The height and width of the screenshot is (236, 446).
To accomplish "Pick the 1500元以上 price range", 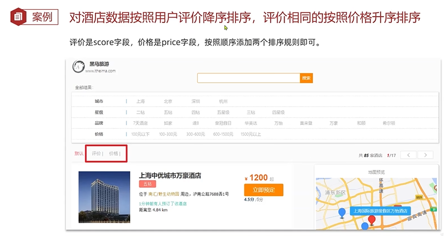I will (x=250, y=134).
